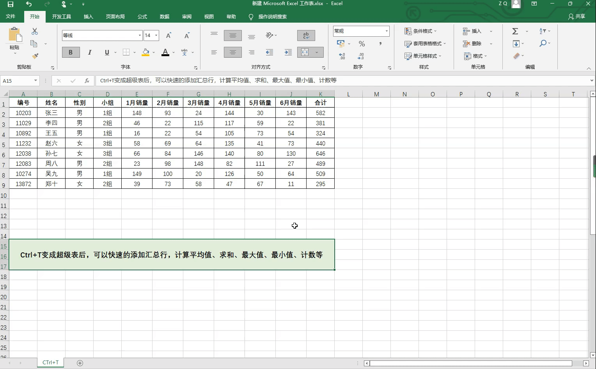596x369 pixels.
Task: Click the text orientation icon
Action: (x=269, y=35)
